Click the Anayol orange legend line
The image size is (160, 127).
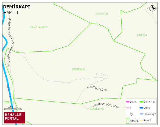pos(141,120)
